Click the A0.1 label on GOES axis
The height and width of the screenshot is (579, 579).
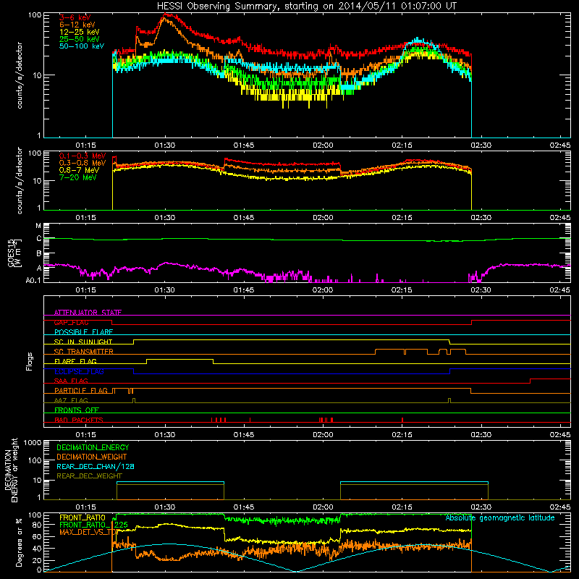[33, 281]
